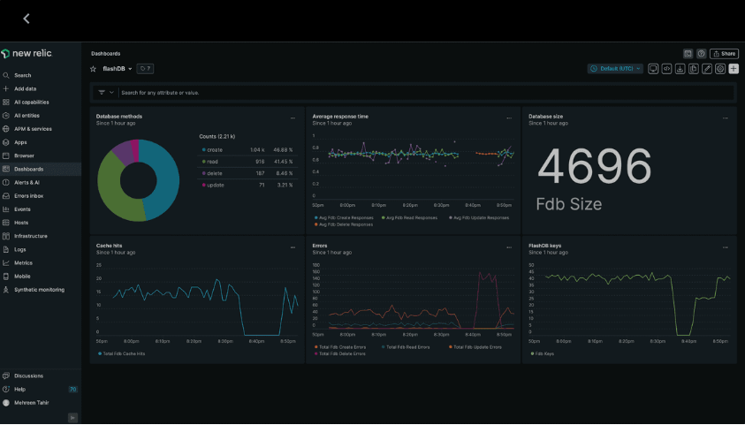Click the back arrow at top left

tap(27, 19)
